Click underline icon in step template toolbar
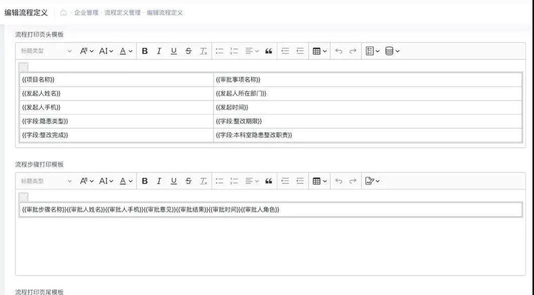The height and width of the screenshot is (295, 534). [174, 181]
